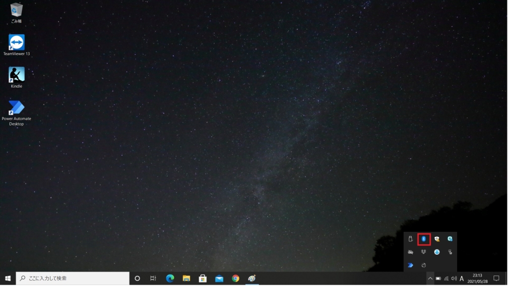The width and height of the screenshot is (508, 286).
Task: Switch to the Paint app on the taskbar
Action: 252,279
